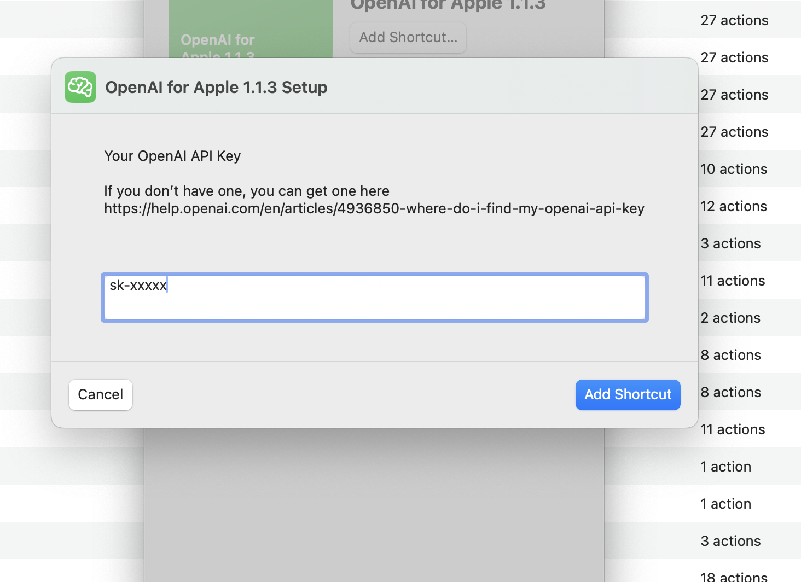Image resolution: width=801 pixels, height=582 pixels.
Task: Click the green OpenAI for Apple thumbnail
Action: click(251, 29)
